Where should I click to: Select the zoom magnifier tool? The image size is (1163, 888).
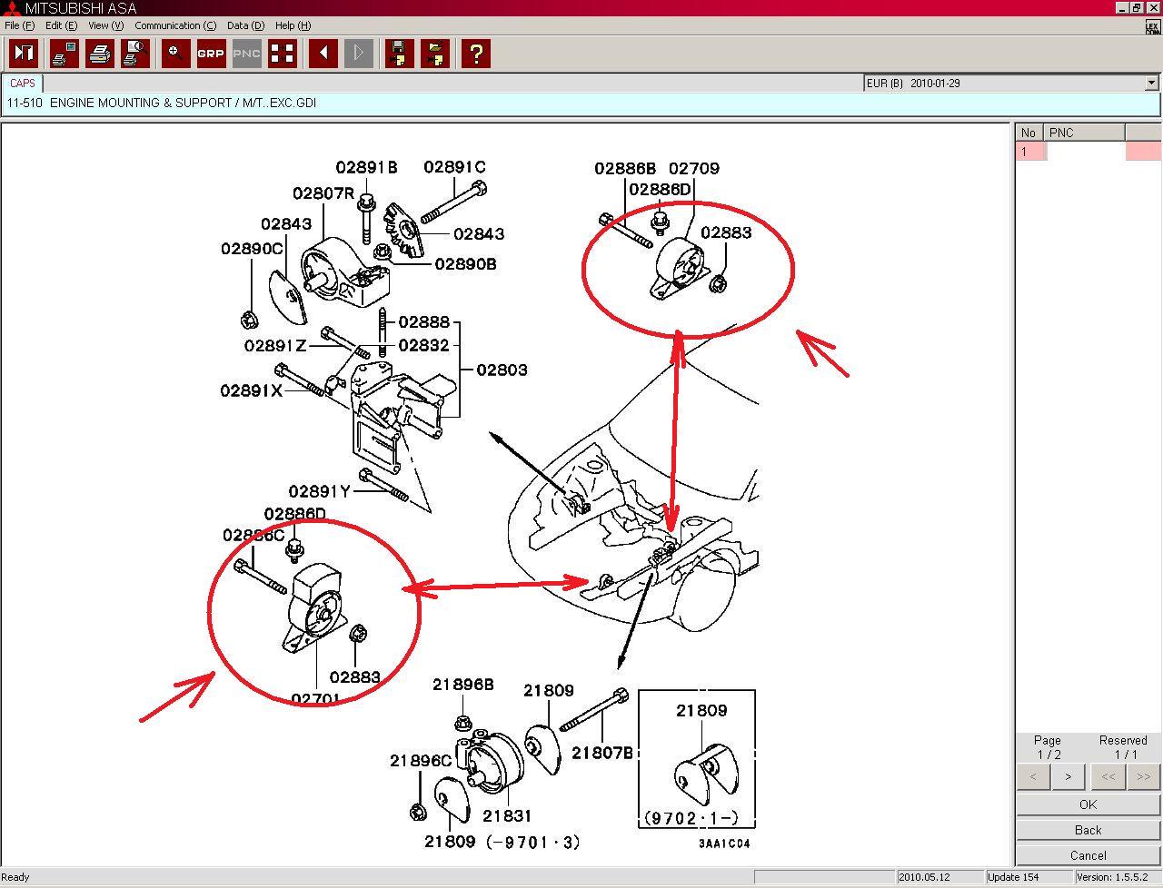pyautogui.click(x=175, y=54)
